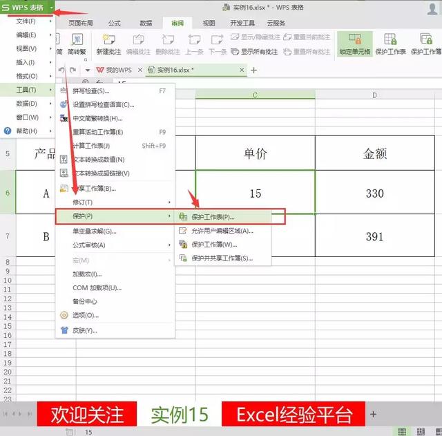Open the 公式 ribbon tab
Image resolution: width=442 pixels, height=436 pixels.
[x=115, y=23]
